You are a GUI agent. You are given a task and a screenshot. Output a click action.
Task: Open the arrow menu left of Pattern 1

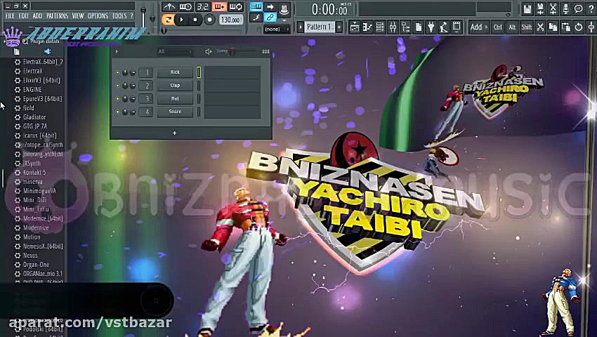(301, 27)
